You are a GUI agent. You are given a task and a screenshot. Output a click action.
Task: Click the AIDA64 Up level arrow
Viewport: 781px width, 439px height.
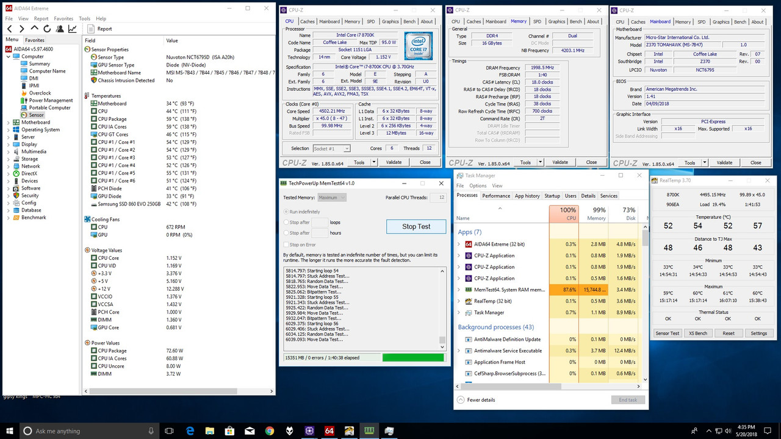point(34,29)
